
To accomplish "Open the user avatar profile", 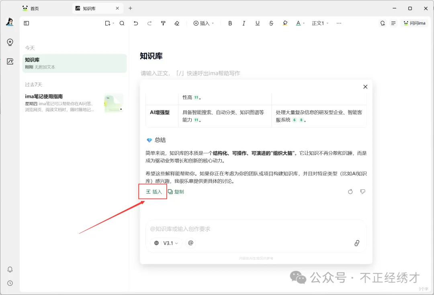I will click(x=10, y=22).
